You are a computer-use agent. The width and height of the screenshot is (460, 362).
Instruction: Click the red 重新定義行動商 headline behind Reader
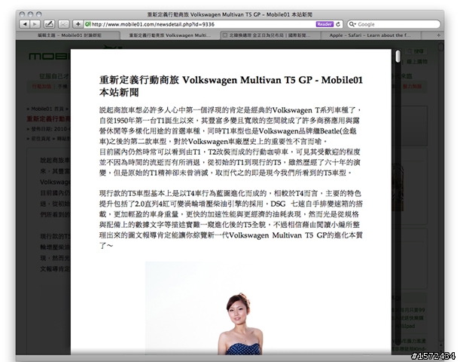[x=48, y=118]
